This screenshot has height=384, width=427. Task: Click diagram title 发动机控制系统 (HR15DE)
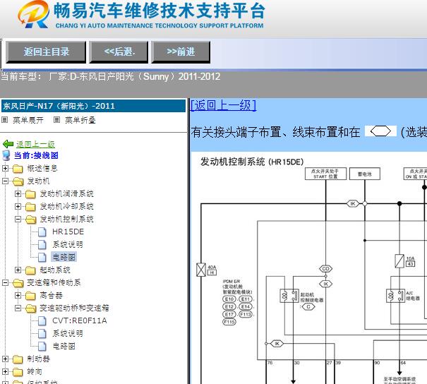point(252,162)
